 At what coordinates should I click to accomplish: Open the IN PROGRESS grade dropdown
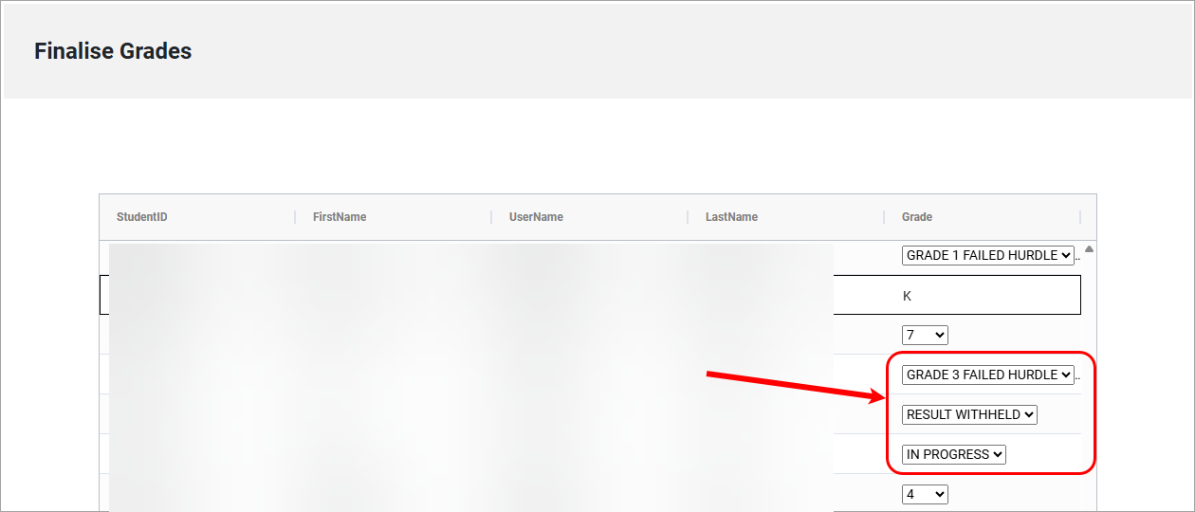(x=953, y=454)
